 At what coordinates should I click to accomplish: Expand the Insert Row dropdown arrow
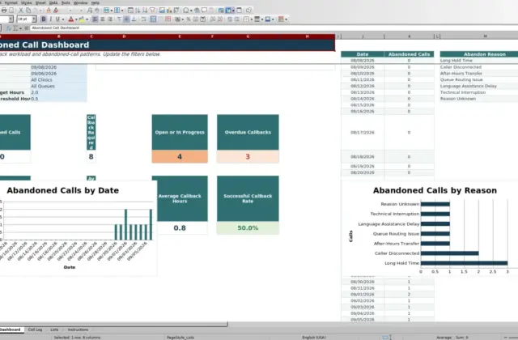[x=112, y=11]
